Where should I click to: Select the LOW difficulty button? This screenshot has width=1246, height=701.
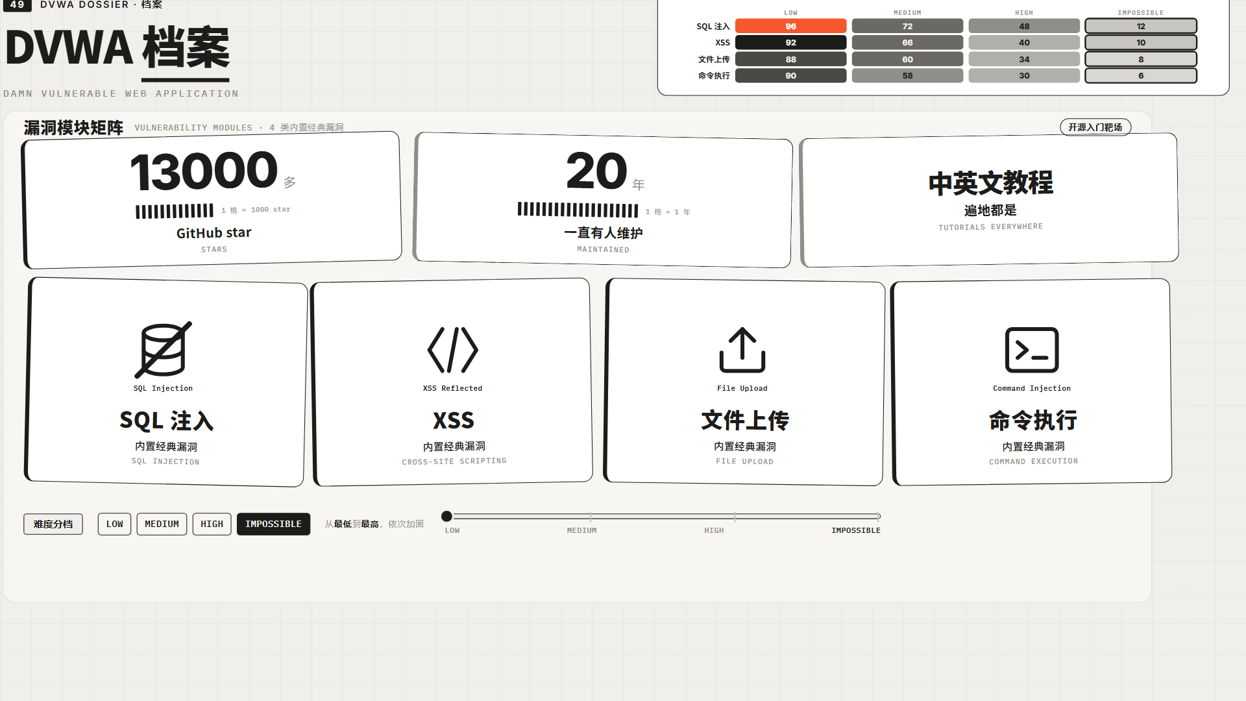point(115,524)
